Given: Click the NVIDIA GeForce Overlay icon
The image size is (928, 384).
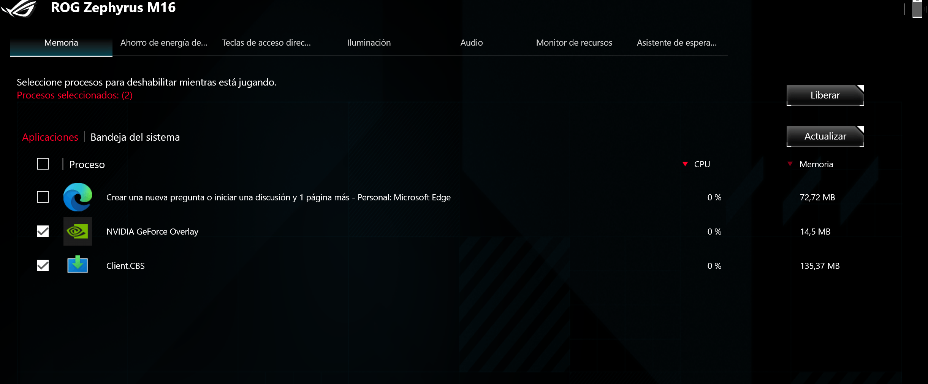Looking at the screenshot, I should pyautogui.click(x=78, y=231).
